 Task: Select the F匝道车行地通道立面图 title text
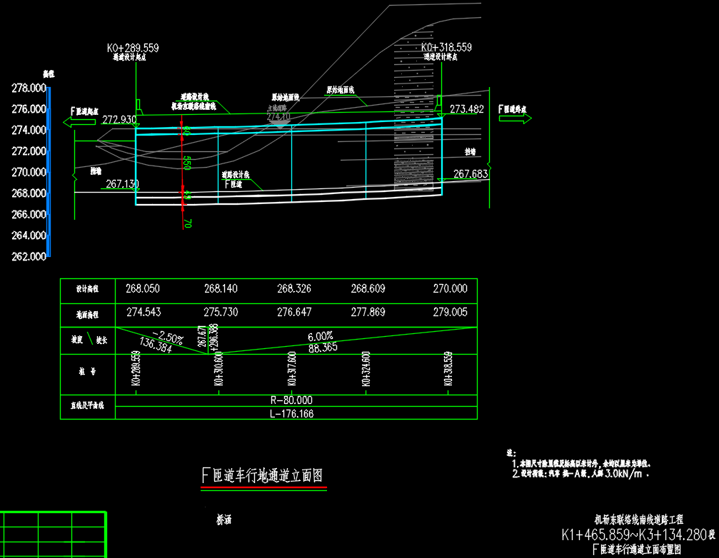263,475
